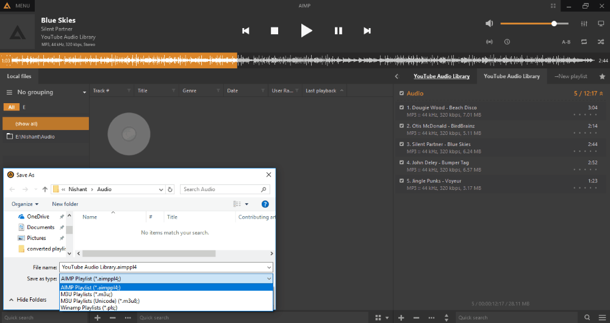The width and height of the screenshot is (610, 323).
Task: Select Pictures in navigation pane
Action: tap(36, 238)
